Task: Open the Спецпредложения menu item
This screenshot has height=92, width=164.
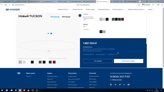Action: [x=104, y=9]
